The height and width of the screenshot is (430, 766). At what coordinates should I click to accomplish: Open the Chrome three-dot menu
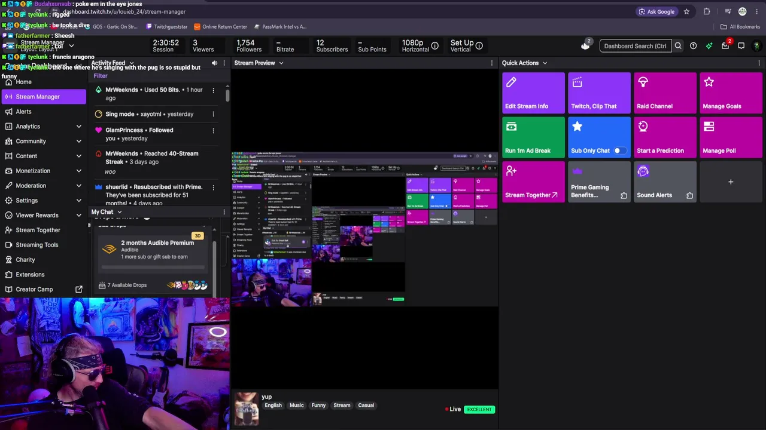758,11
